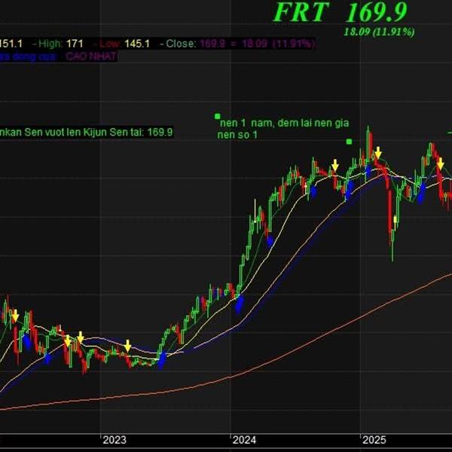The height and width of the screenshot is (452, 452).
Task: Click the 2025 year label on time axis
Action: [x=374, y=440]
